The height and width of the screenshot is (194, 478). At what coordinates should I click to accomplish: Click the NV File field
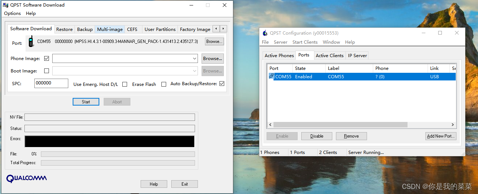click(x=110, y=117)
